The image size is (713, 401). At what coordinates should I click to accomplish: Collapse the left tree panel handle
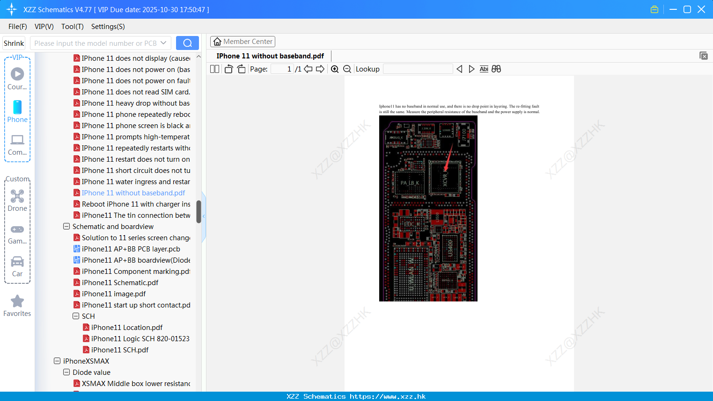(204, 216)
